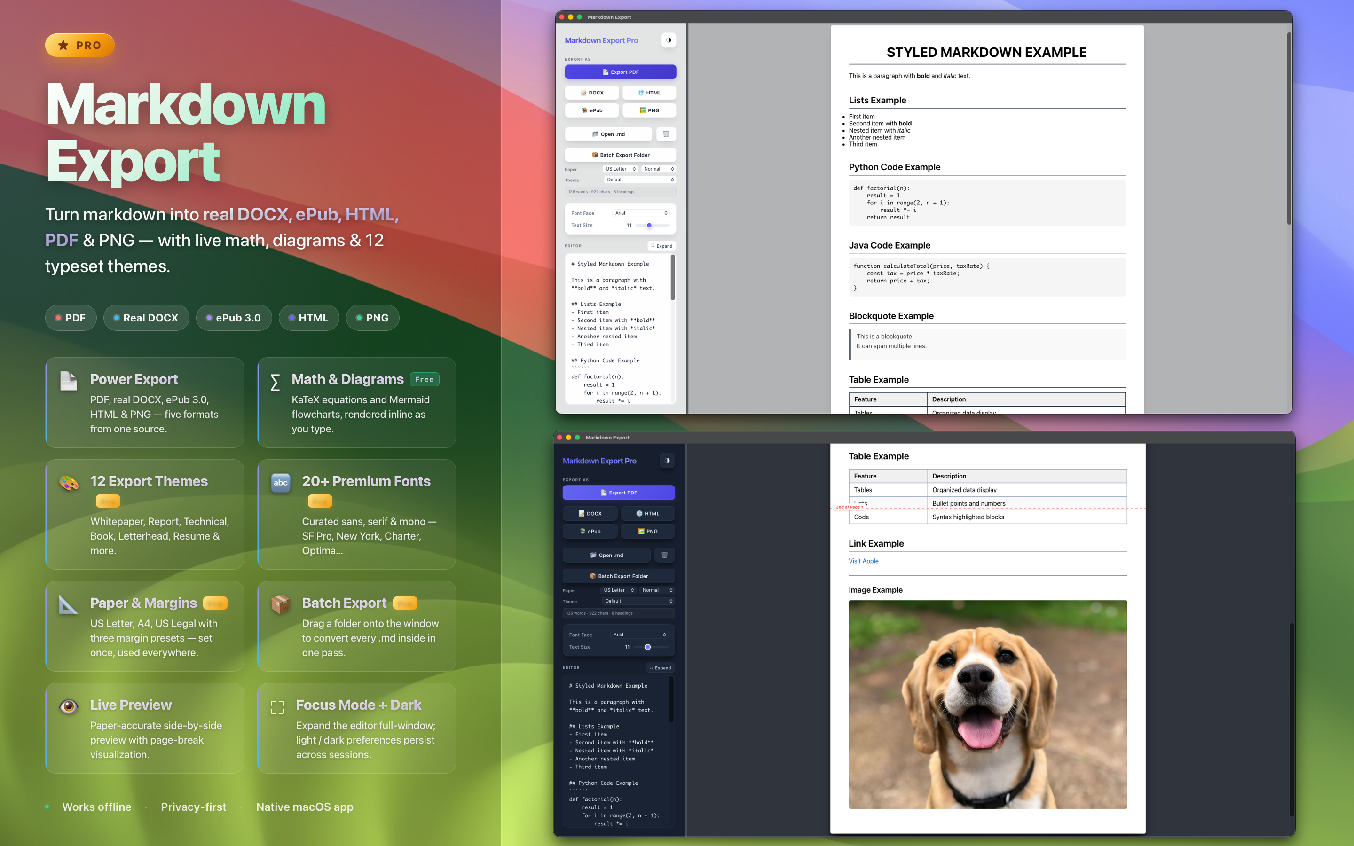Select the ePub 3.0 format pill
This screenshot has height=846, width=1354.
pos(233,318)
